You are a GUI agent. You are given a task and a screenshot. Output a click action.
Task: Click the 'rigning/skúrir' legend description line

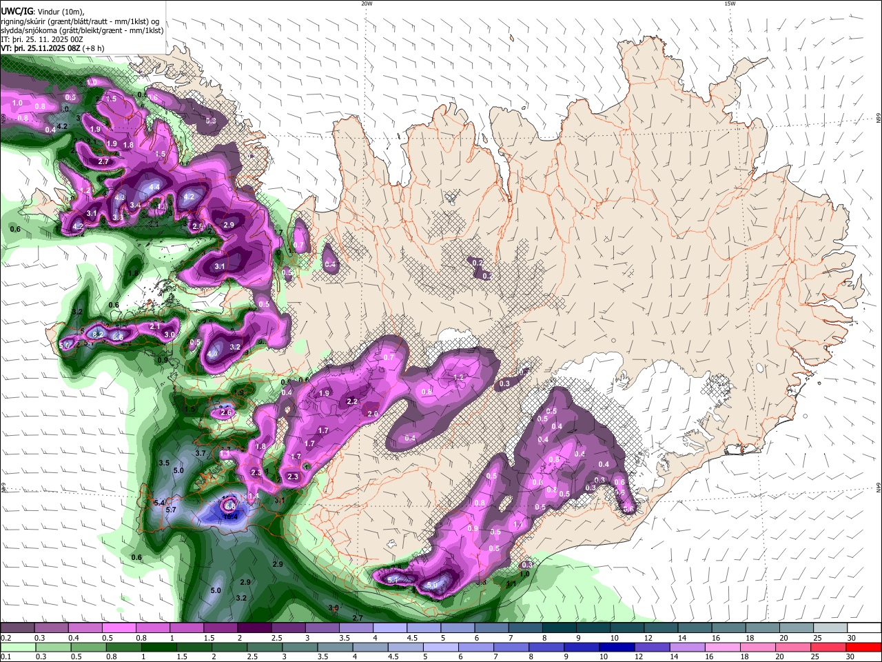(80, 21)
